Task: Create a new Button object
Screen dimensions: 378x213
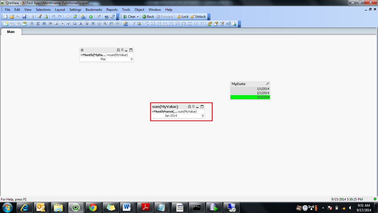Action: pos(75,24)
